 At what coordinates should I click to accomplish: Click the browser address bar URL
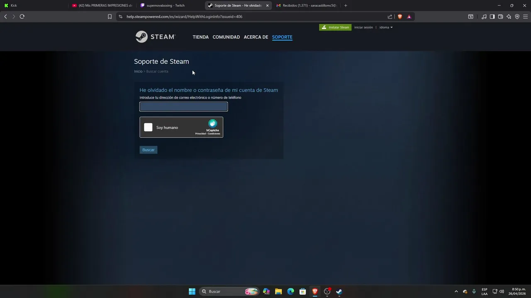point(184,17)
